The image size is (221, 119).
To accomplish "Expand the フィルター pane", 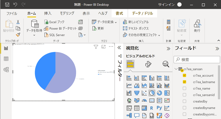I will (119, 48).
